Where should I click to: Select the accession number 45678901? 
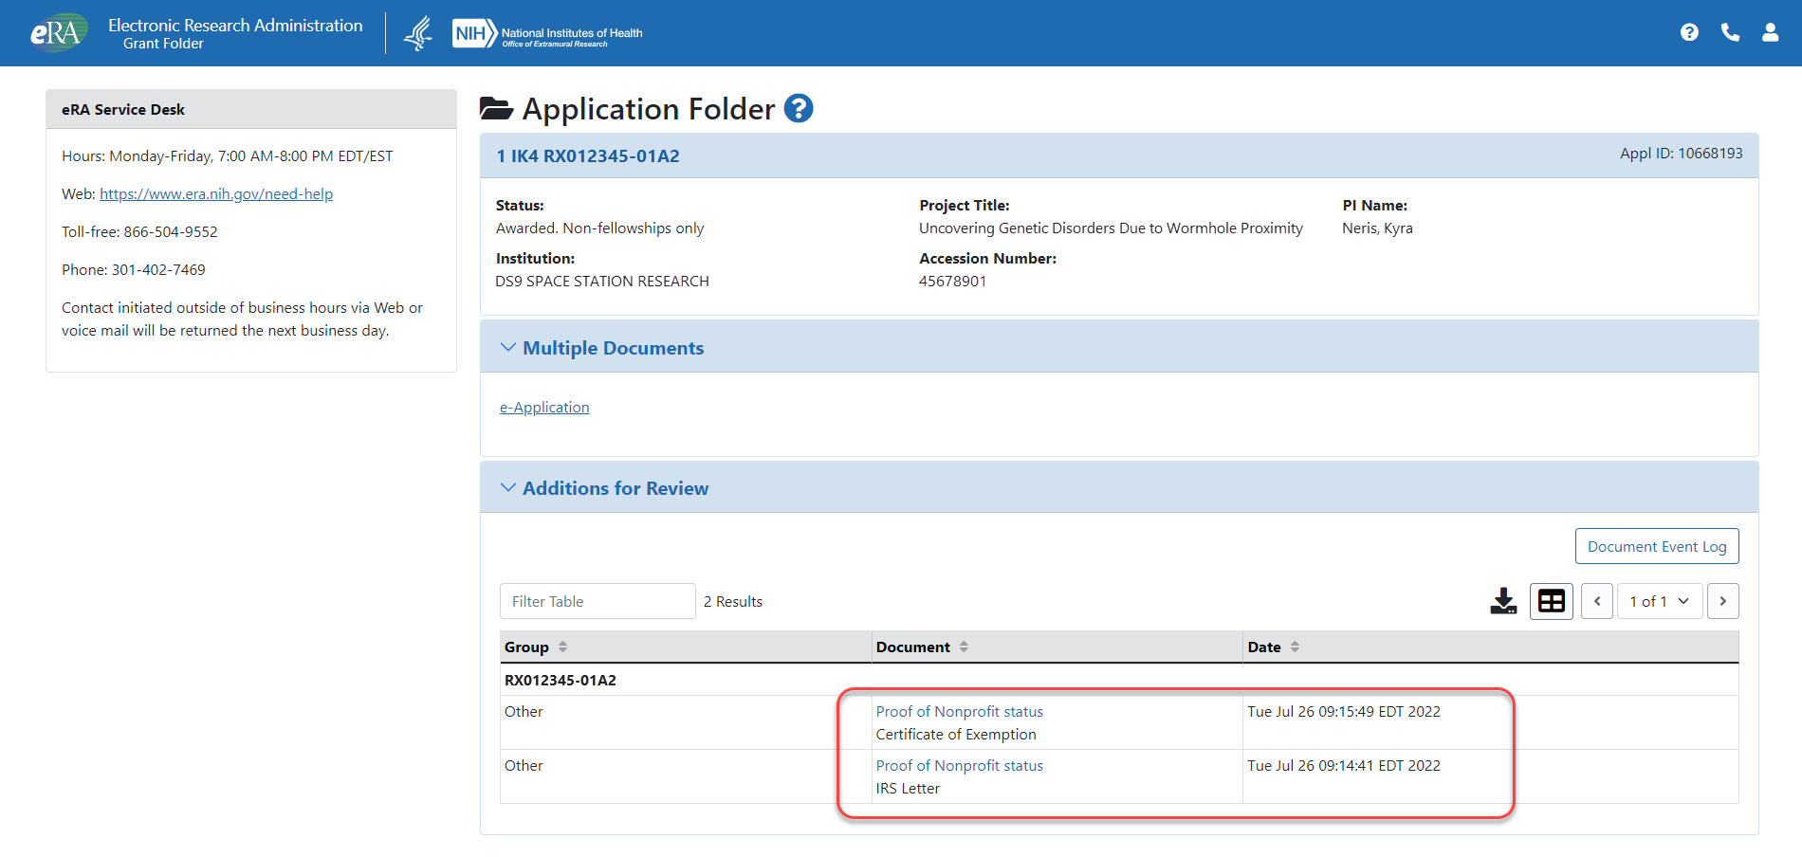click(x=952, y=282)
